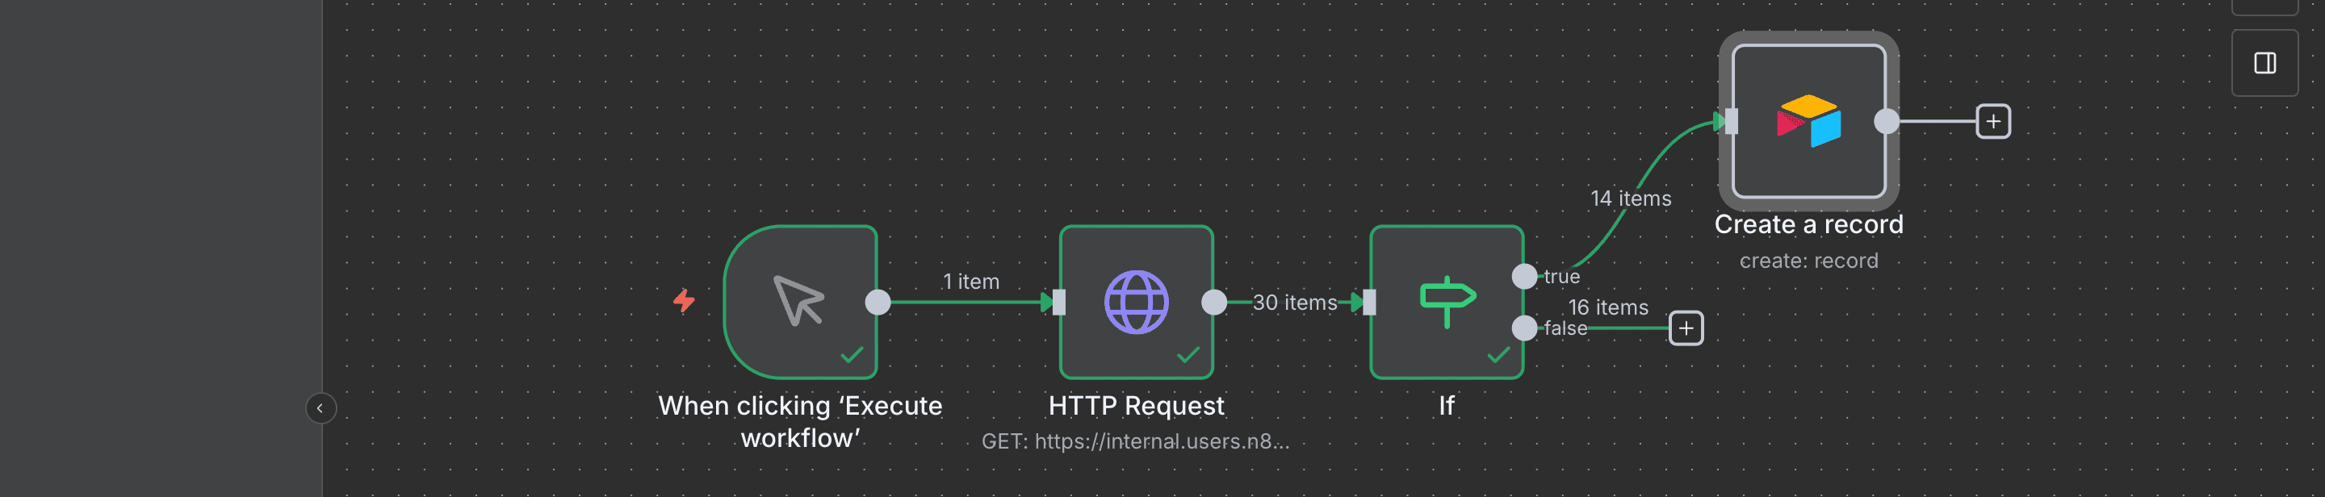Add a node on the If false branch
Viewport: 2325px width, 497px height.
pos(1685,328)
